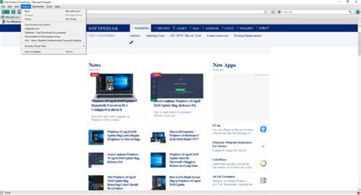Open the Edit menu
The image size is (361, 195).
pyautogui.click(x=10, y=7)
